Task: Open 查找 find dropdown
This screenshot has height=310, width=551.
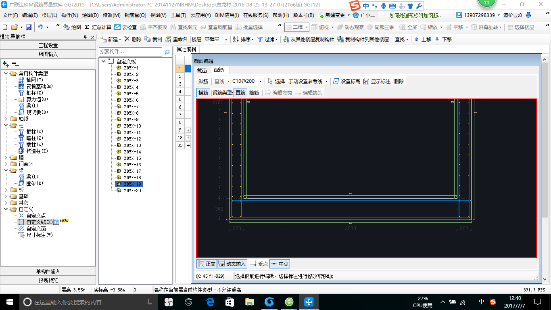Action: coord(401,39)
